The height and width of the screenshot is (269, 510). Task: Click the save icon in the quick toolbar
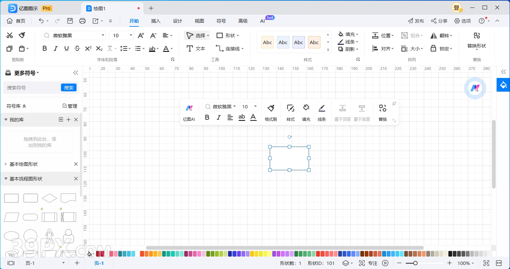coord(70,21)
